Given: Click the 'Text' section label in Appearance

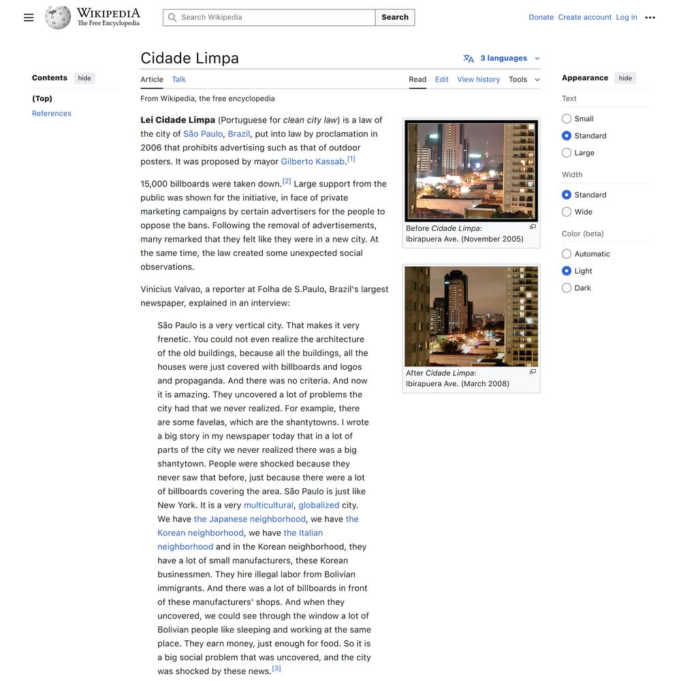Looking at the screenshot, I should point(569,99).
